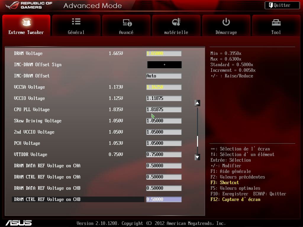Click the VCCIO Voltage label

(29, 98)
